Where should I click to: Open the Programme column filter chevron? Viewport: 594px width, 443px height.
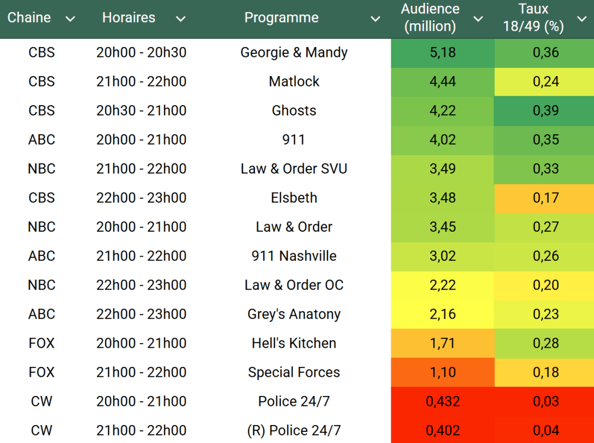tap(376, 19)
